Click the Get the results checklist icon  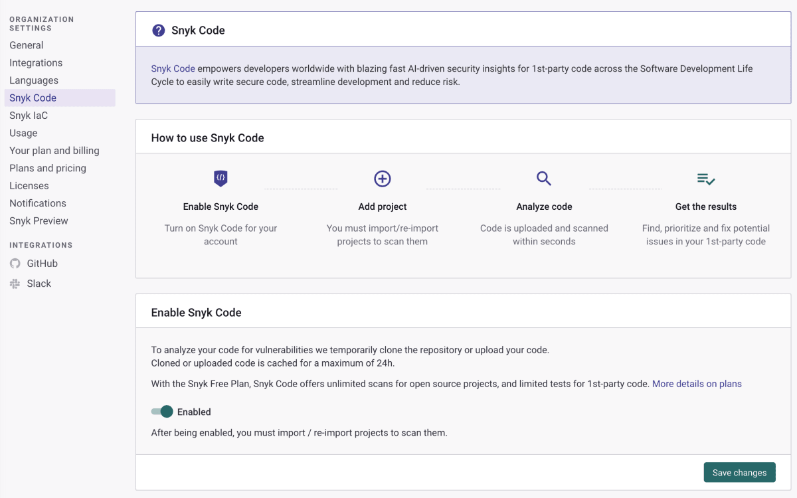[706, 179]
